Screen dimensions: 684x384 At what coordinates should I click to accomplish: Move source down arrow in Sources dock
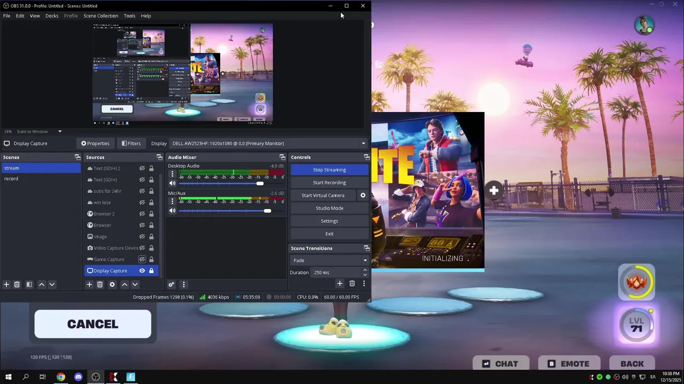click(135, 285)
